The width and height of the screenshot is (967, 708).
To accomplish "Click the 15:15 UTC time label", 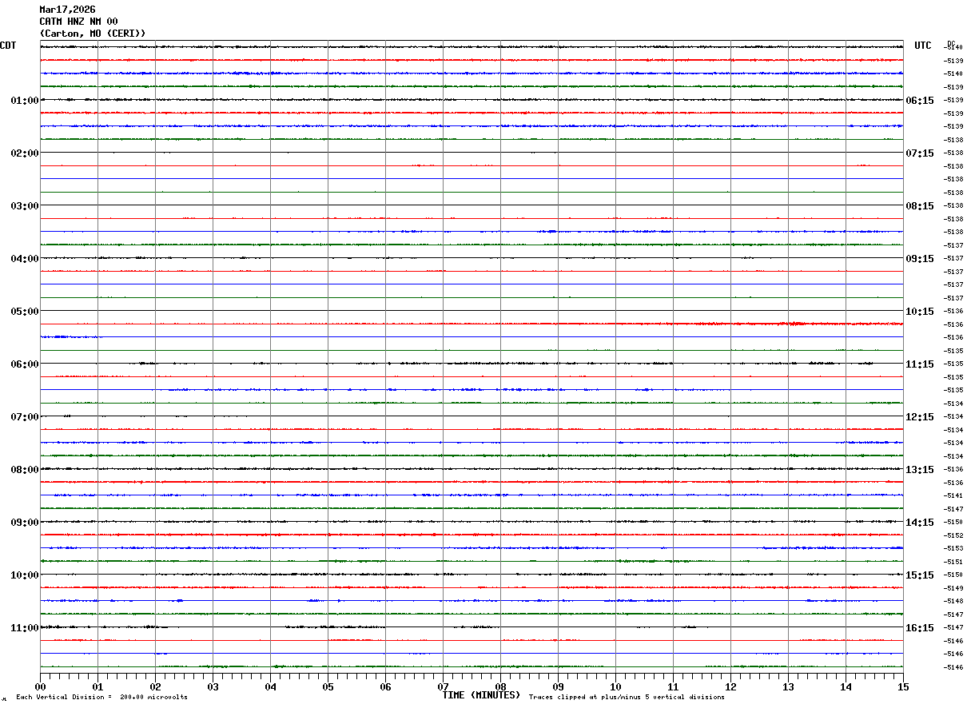I will (x=919, y=575).
